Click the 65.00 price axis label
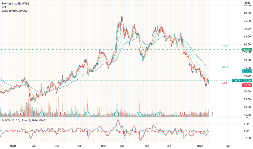253x149 pixels. click(247, 37)
